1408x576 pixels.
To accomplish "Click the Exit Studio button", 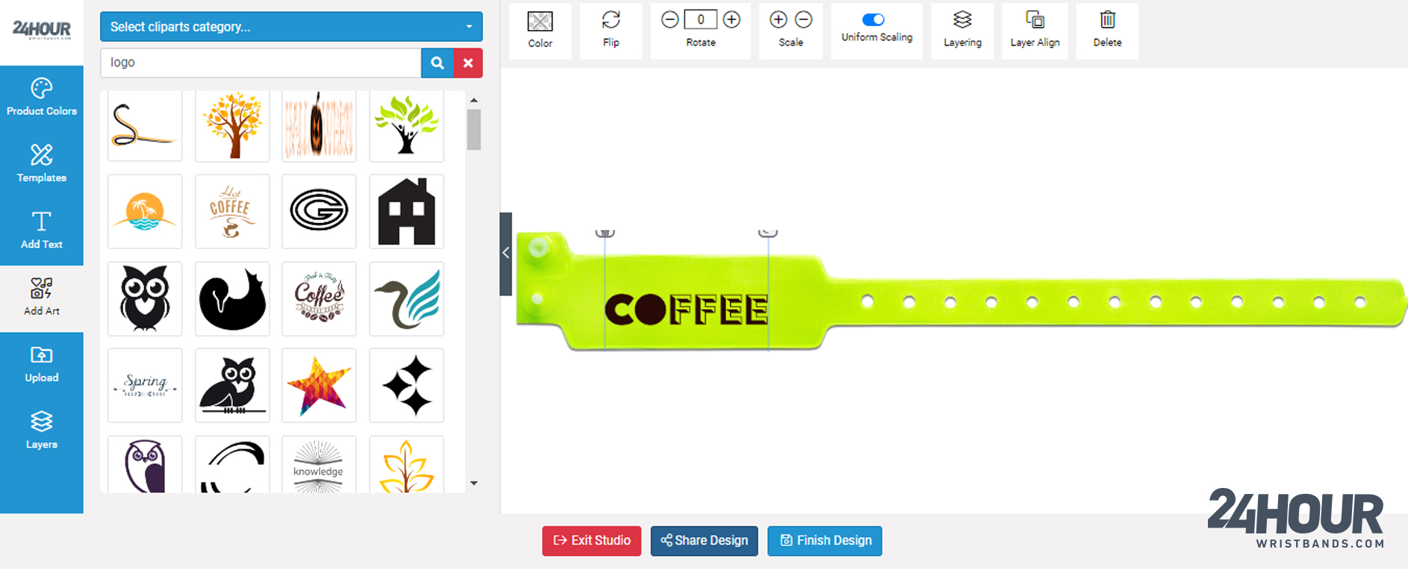I will 591,541.
